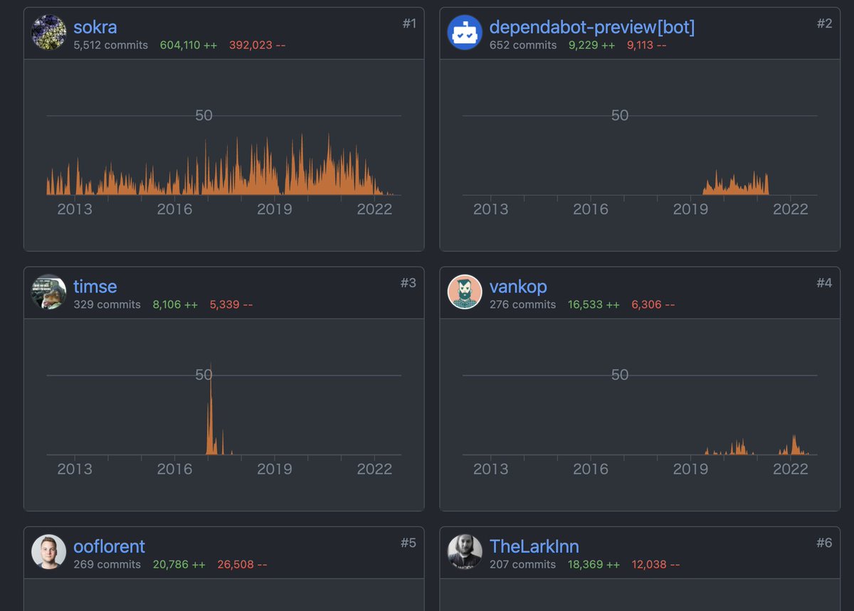Viewport: 854px width, 611px height.
Task: Click timse's 5,339 -- deletions count
Action: [231, 304]
